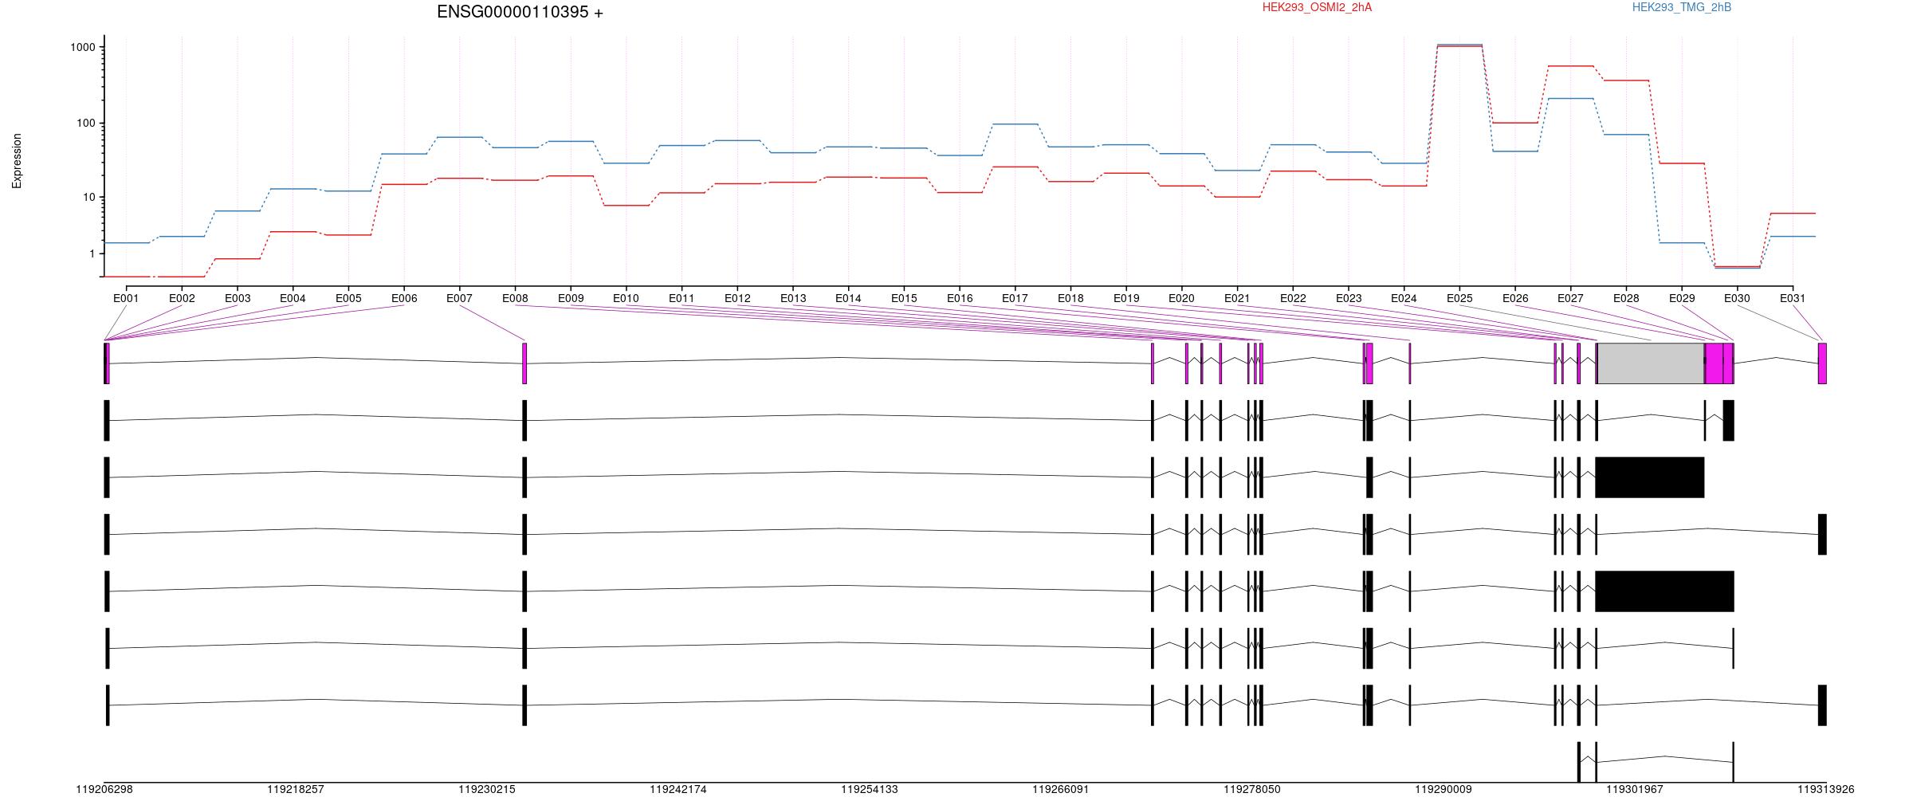This screenshot has width=1913, height=805.
Task: Click exon label E006
Action: pos(404,299)
